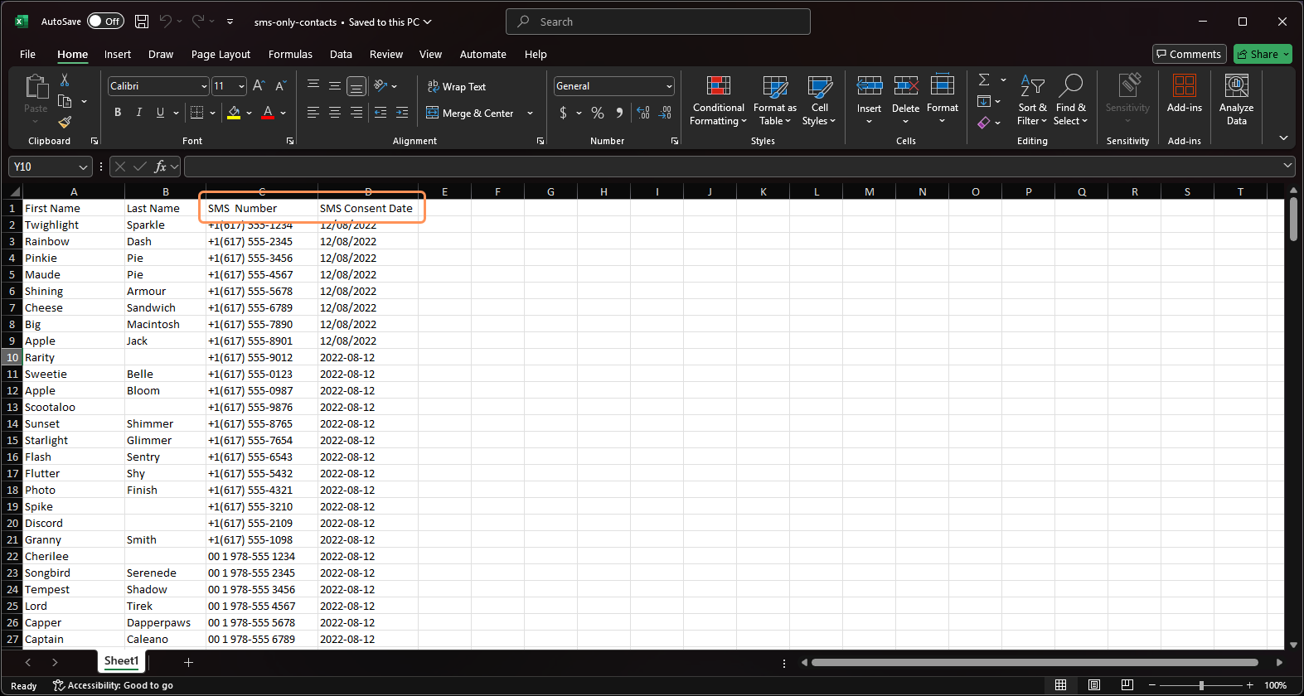Decrease cell indent
1304x696 pixels.
coord(381,113)
